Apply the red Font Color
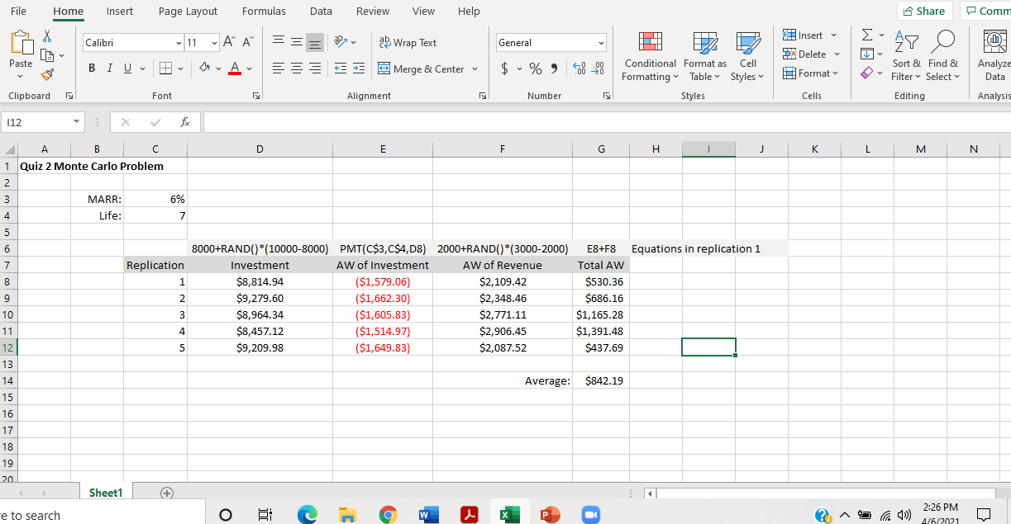This screenshot has width=1011, height=524. pos(234,69)
